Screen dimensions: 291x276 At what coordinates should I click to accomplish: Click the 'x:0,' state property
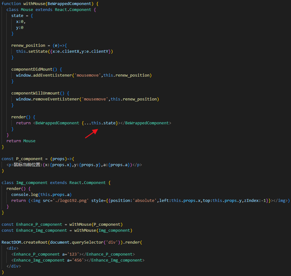pyautogui.click(x=21, y=22)
